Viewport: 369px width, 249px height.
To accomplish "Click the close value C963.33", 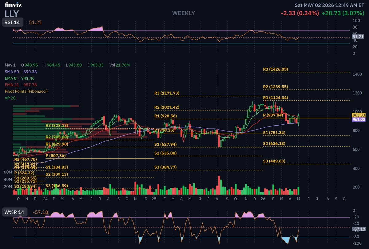I will pos(96,65).
